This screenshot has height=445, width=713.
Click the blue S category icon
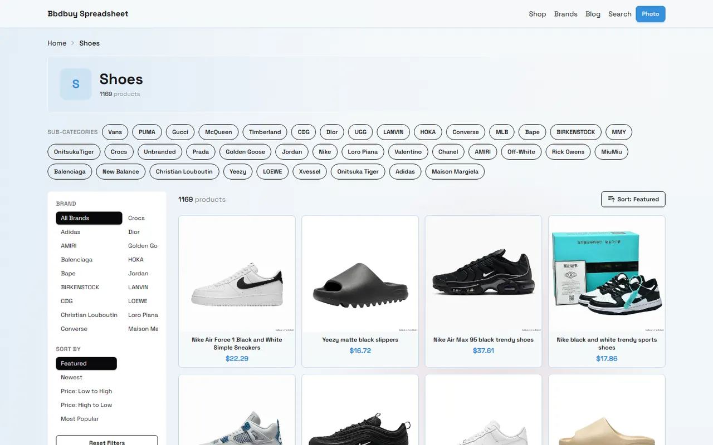(x=76, y=85)
